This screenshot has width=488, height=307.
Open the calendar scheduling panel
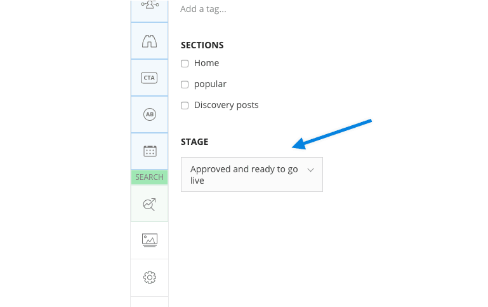150,151
